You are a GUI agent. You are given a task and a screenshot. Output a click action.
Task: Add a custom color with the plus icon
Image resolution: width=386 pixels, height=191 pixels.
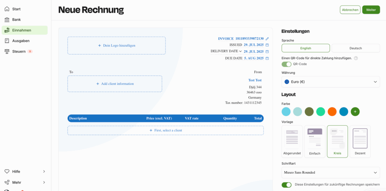coord(355,112)
